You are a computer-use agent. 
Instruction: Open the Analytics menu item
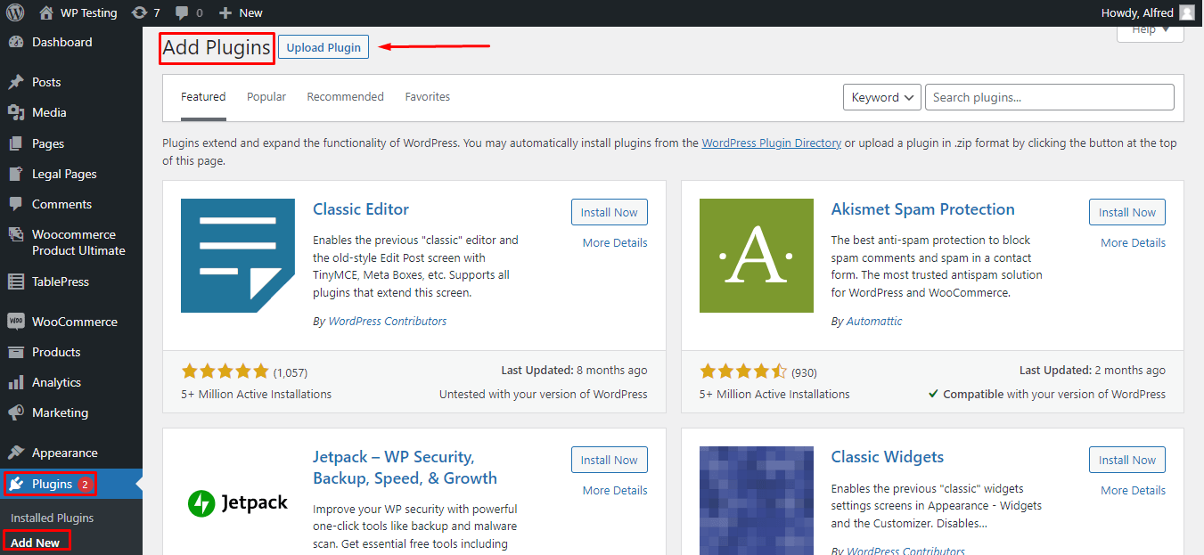[x=71, y=382]
